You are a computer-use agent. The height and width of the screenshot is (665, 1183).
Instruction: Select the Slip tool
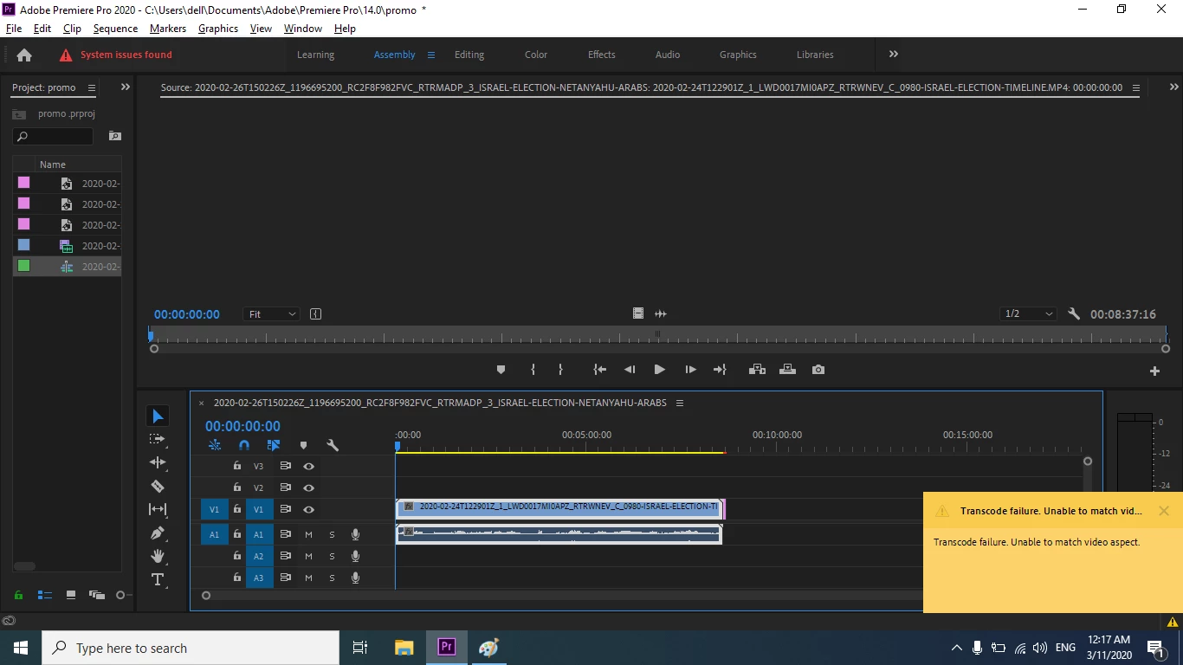point(158,509)
